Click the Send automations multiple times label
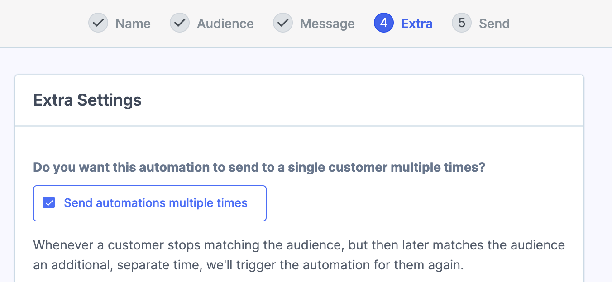This screenshot has height=282, width=612. tap(155, 203)
